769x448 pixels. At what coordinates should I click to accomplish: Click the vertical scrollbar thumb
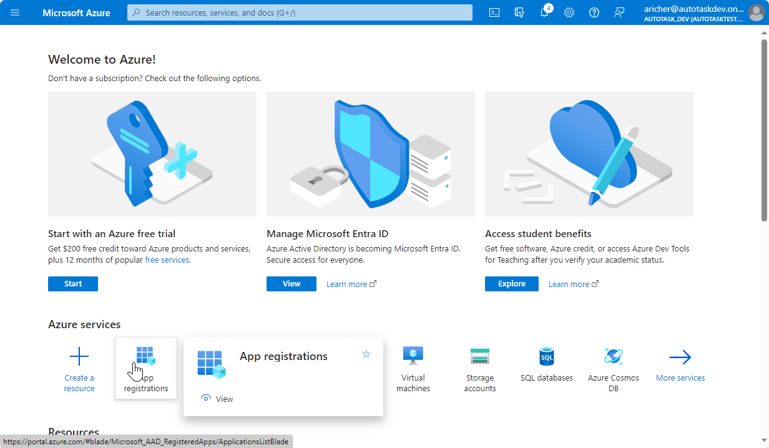pyautogui.click(x=764, y=130)
